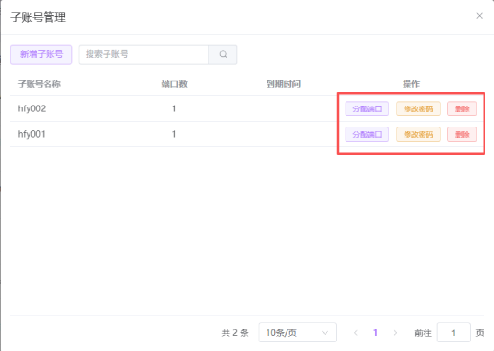494x351 pixels.
Task: Click 删除 for hfy001
Action: (462, 134)
